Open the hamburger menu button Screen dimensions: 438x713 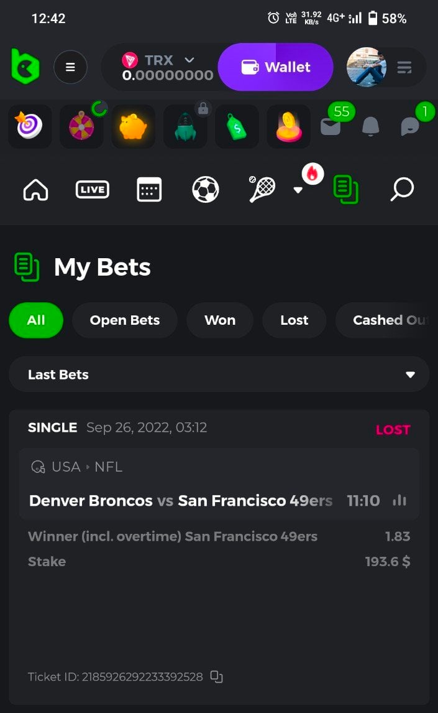click(70, 67)
